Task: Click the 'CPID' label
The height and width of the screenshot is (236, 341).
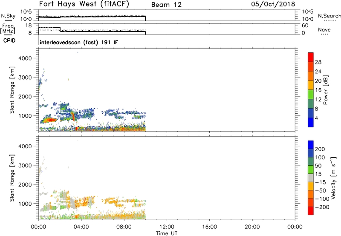Action: point(9,40)
